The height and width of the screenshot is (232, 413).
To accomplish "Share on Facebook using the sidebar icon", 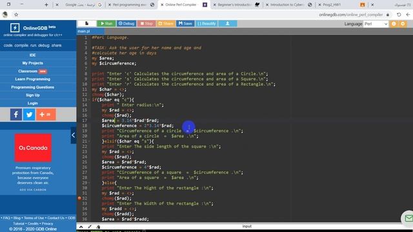I will click(x=16, y=115).
